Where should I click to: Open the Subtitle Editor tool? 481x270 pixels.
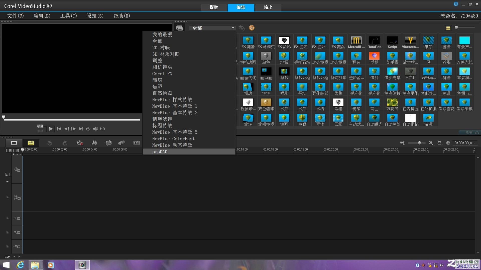point(137,143)
